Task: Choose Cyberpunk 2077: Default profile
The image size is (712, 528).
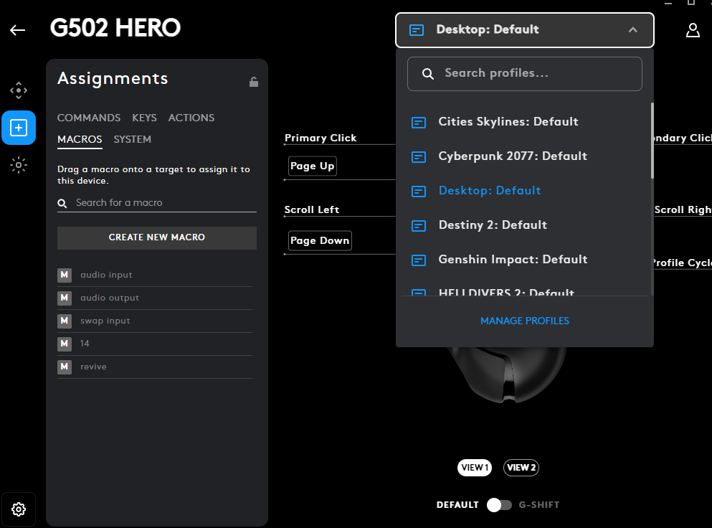Action: (x=524, y=156)
